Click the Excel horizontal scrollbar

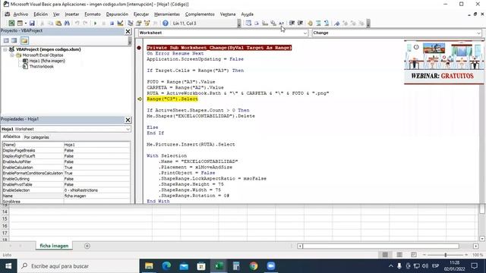point(380,246)
